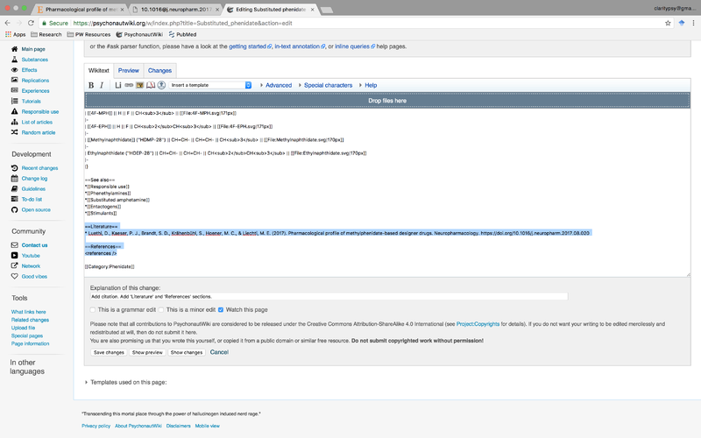Switch to 'Pharmacological profile' browser tab
Image resolution: width=701 pixels, height=438 pixels.
tap(81, 10)
